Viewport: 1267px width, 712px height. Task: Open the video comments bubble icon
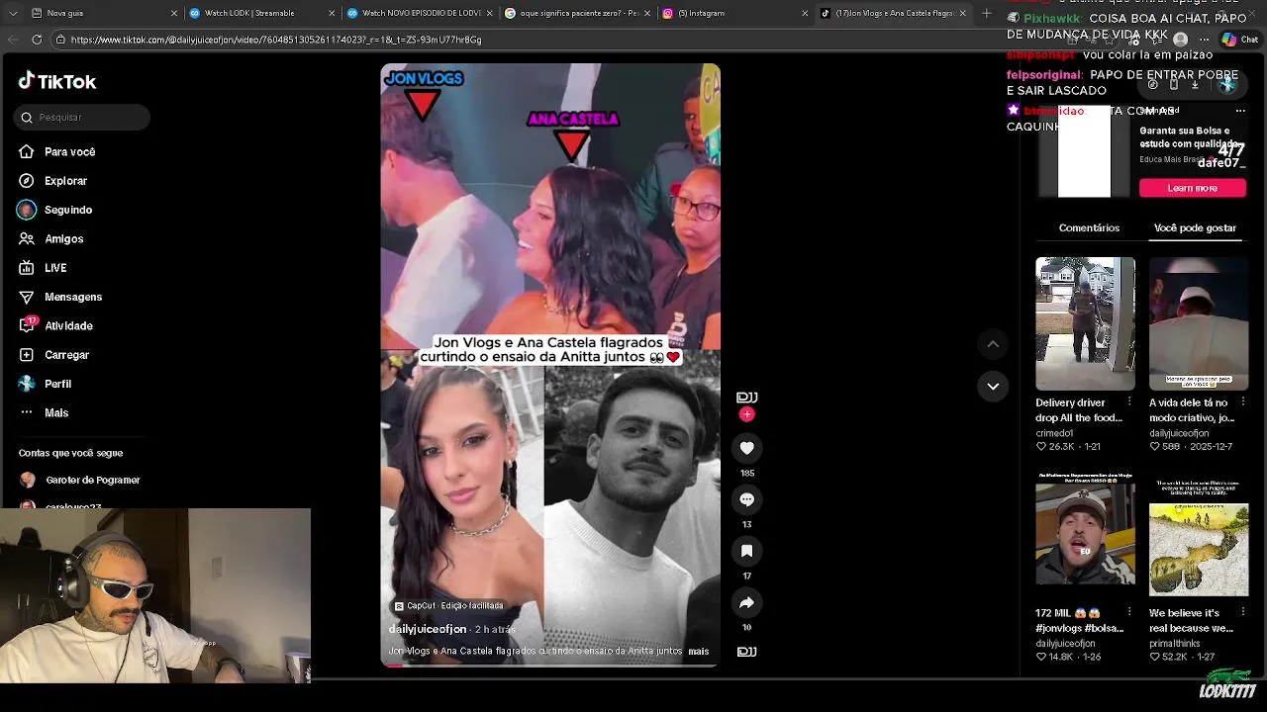click(x=746, y=499)
